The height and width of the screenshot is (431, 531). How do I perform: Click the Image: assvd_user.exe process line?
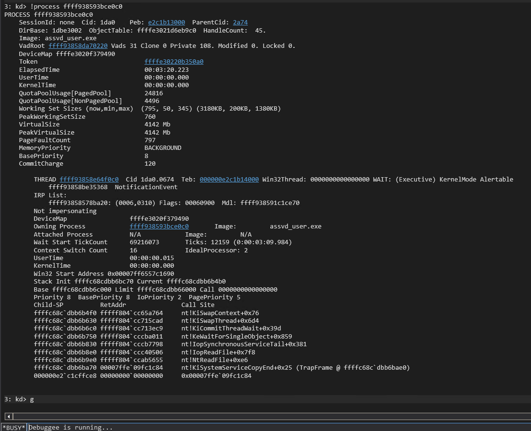coord(58,38)
